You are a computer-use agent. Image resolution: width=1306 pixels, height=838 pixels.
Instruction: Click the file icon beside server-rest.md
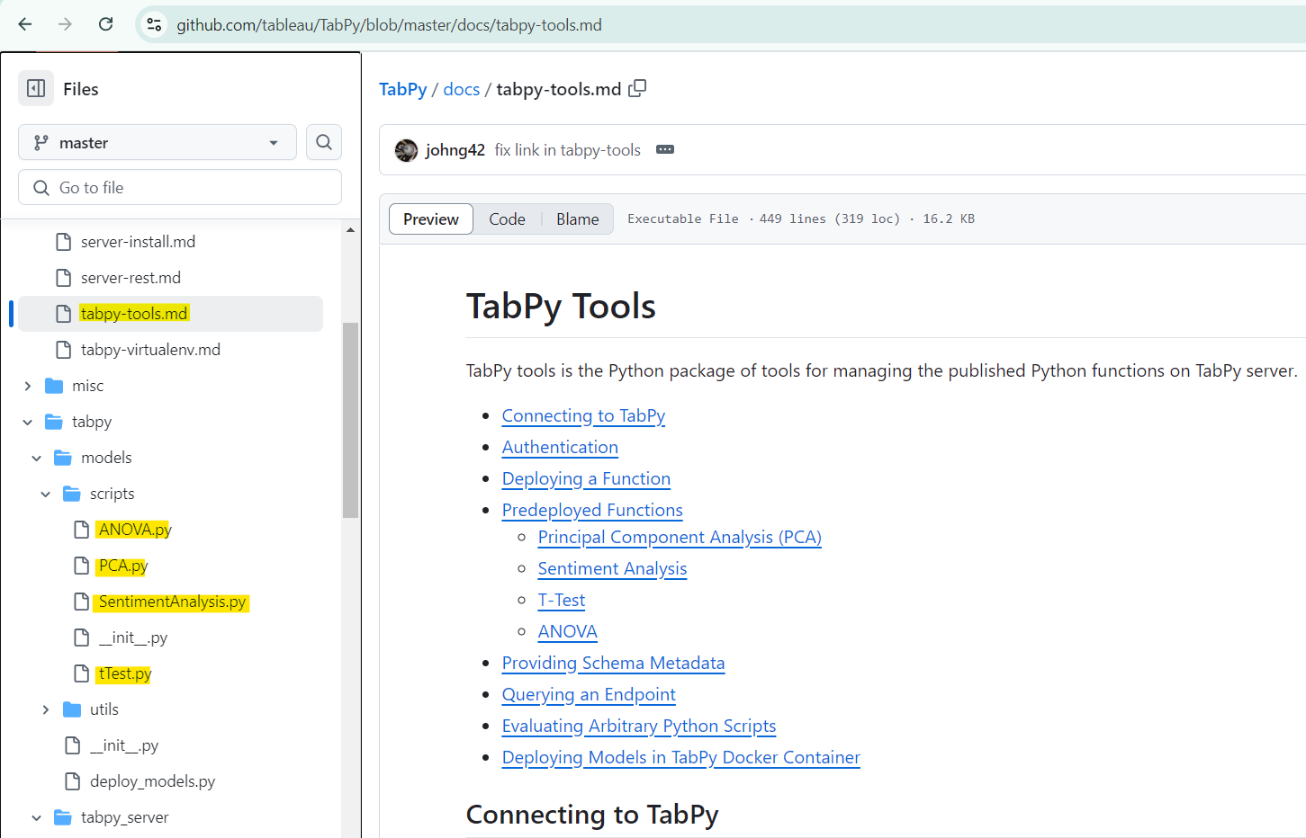tap(63, 278)
